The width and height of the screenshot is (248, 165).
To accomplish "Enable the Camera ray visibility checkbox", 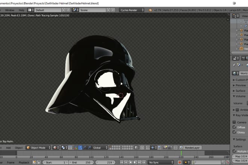I will 234,122.
